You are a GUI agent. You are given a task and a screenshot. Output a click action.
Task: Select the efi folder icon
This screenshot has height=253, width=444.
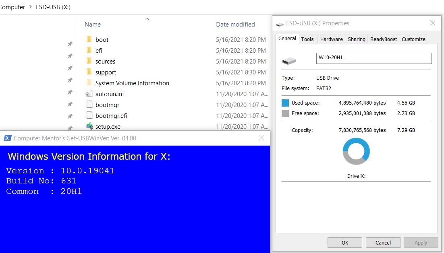click(89, 50)
